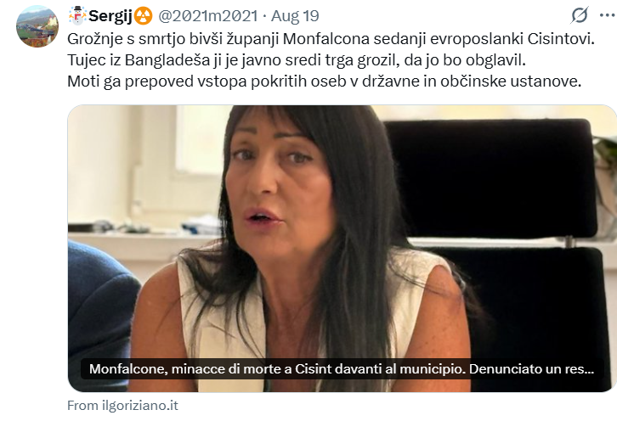Click the tweet line starting Grožnje s smrtjo
Image resolution: width=617 pixels, height=421 pixels.
tap(331, 39)
